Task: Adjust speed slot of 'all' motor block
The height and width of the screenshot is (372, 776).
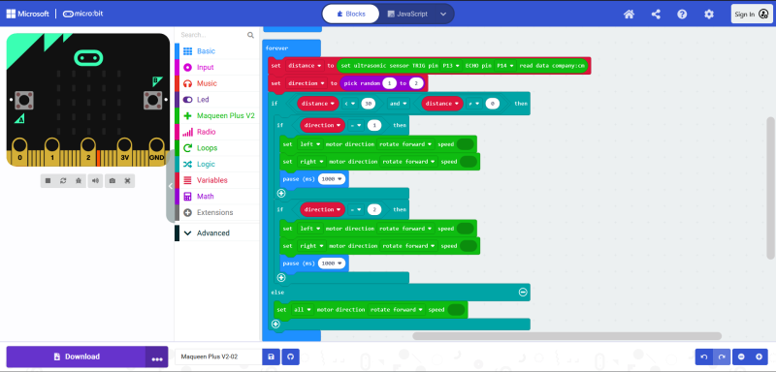Action: tap(456, 310)
